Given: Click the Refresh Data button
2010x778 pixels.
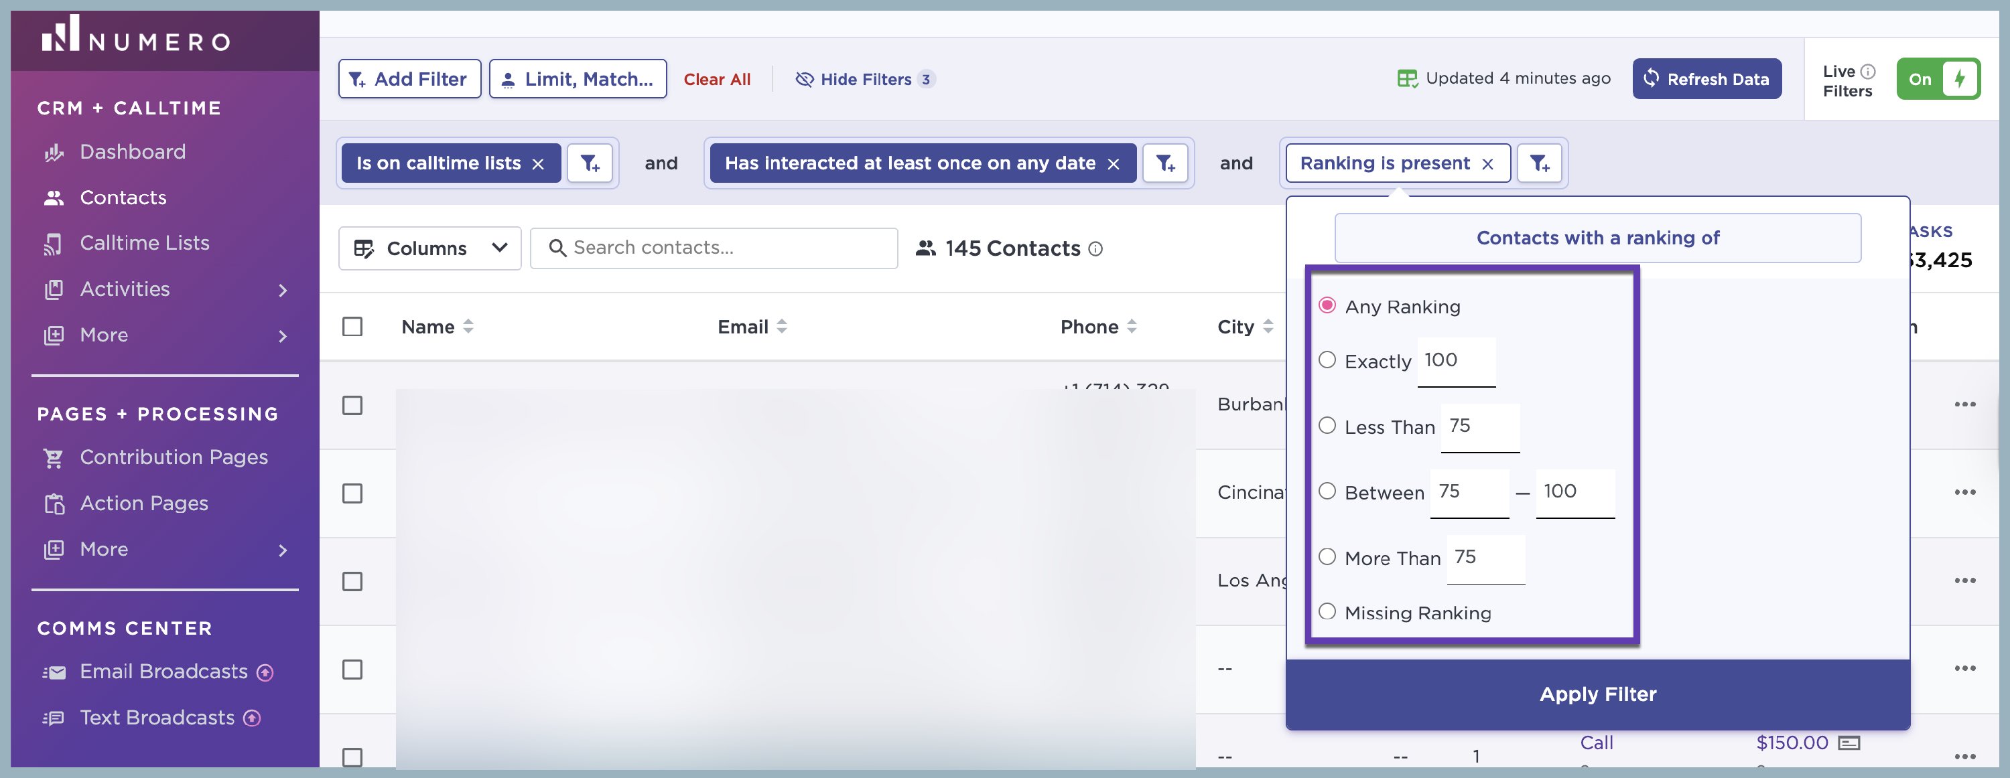Looking at the screenshot, I should pos(1706,79).
